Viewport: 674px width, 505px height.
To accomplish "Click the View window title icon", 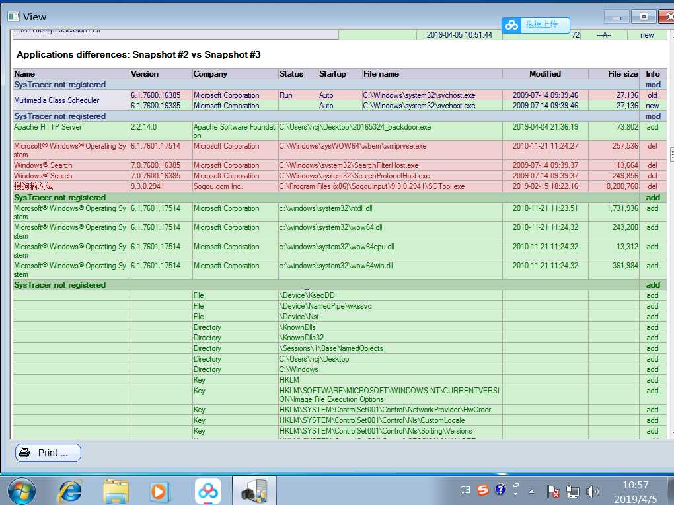I will (13, 17).
